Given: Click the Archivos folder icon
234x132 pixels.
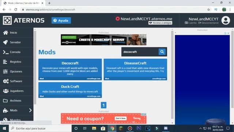Looking at the screenshot, I should pyautogui.click(x=5, y=100).
